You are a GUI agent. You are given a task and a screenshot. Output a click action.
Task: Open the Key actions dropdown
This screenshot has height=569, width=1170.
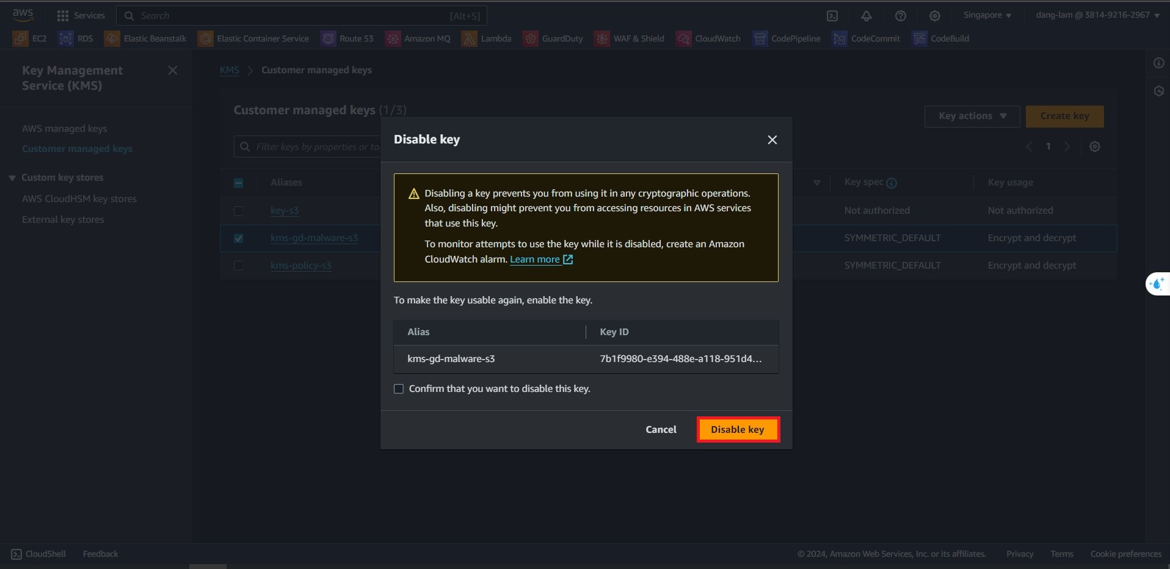coord(972,116)
